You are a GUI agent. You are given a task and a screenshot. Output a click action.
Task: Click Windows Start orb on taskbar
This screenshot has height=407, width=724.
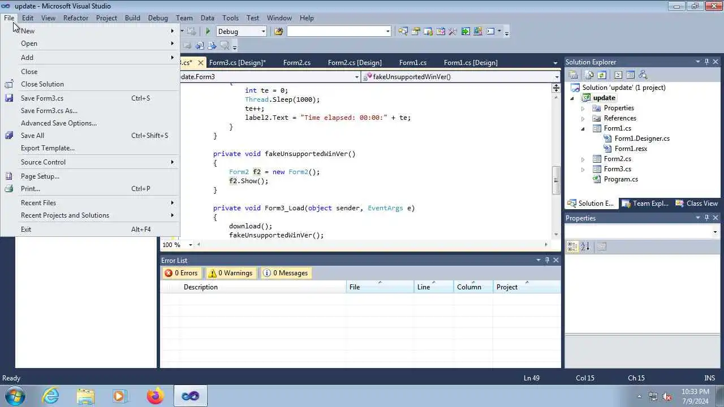(14, 396)
